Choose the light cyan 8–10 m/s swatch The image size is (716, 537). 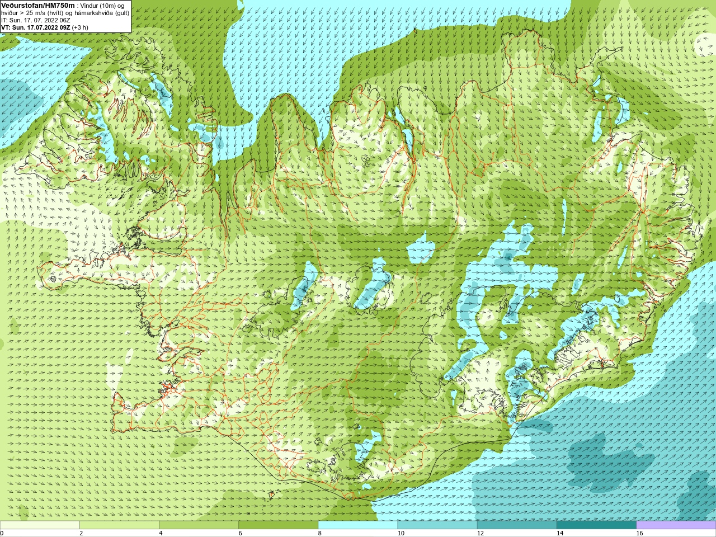click(x=358, y=525)
